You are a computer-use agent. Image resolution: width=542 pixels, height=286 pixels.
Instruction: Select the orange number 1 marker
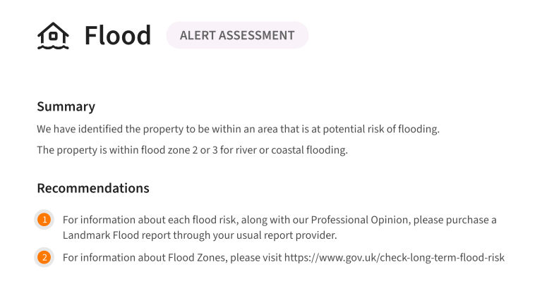[44, 219]
